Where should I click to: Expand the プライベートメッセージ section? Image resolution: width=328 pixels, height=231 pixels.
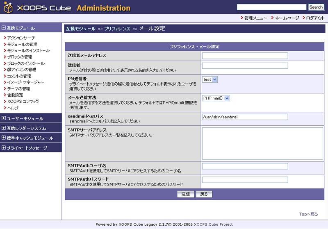(3, 147)
